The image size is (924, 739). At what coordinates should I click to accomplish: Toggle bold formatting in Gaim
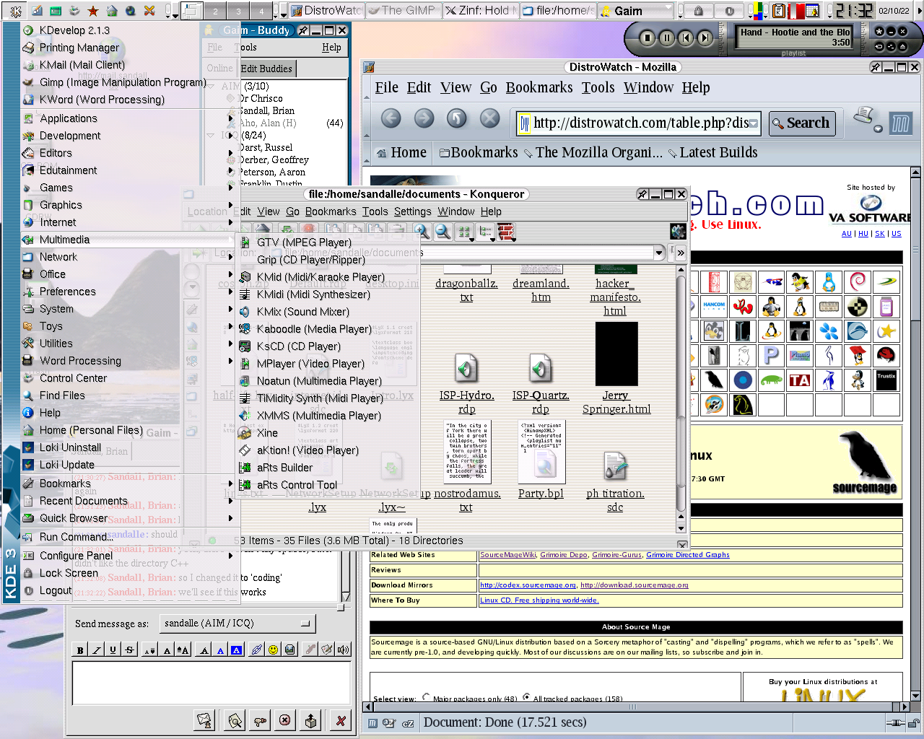tap(80, 650)
